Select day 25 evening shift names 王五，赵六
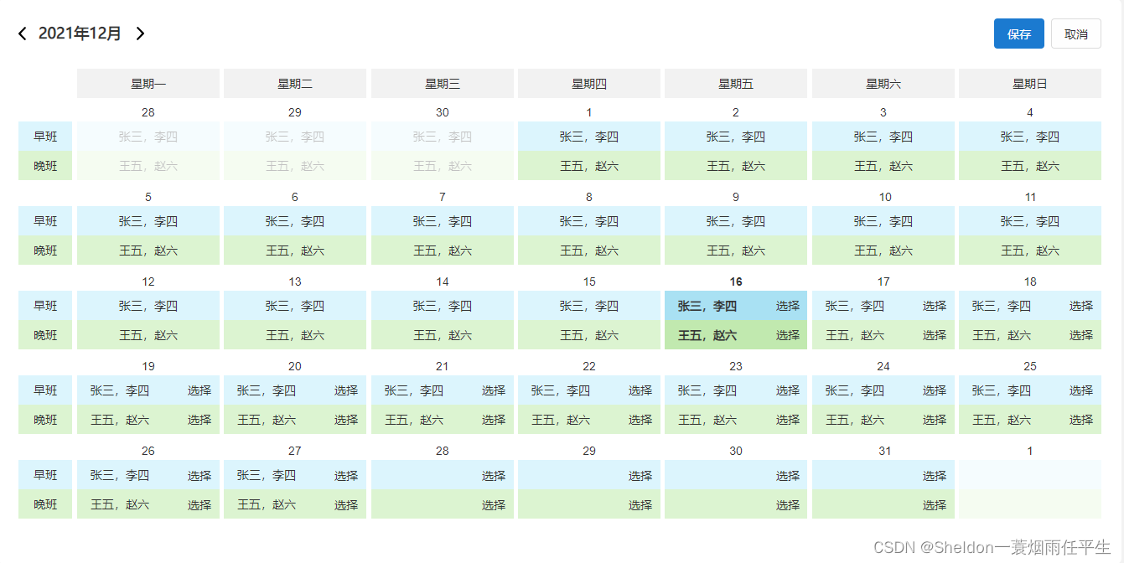 [x=1002, y=420]
